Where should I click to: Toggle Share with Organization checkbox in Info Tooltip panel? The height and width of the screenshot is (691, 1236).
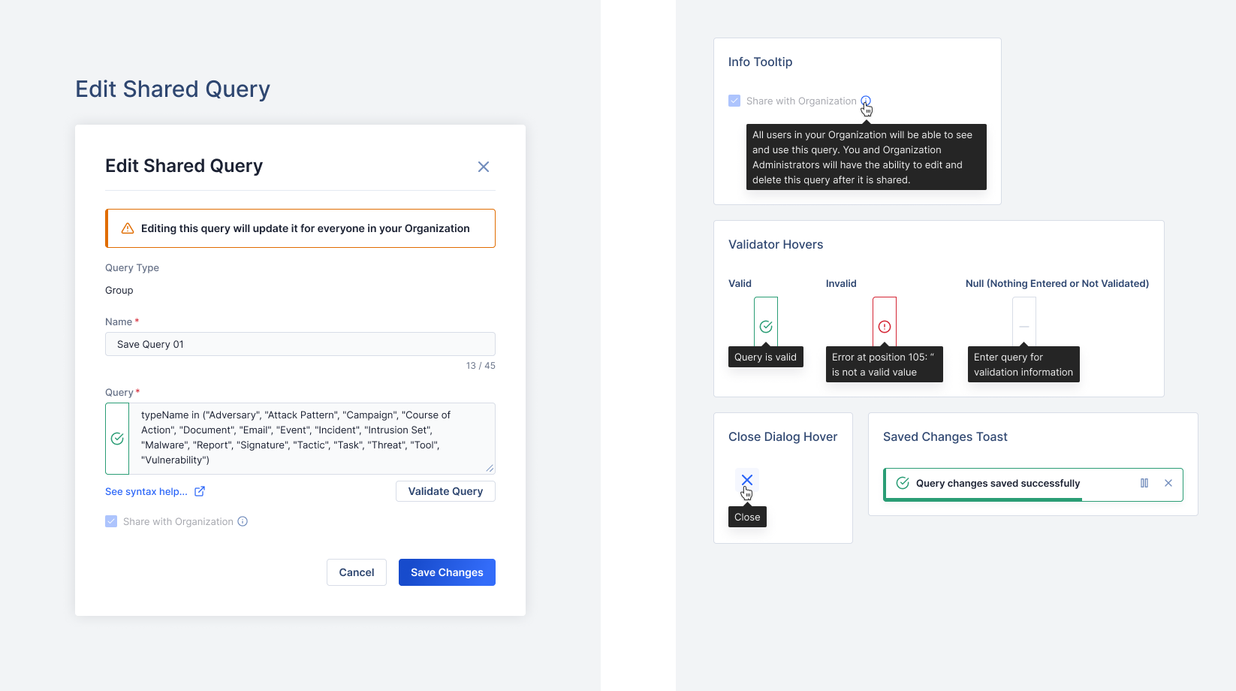[734, 101]
